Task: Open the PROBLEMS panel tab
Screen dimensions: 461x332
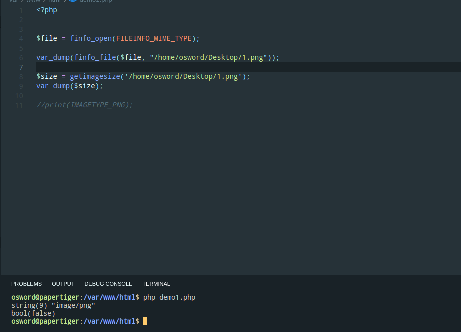Action: tap(26, 284)
